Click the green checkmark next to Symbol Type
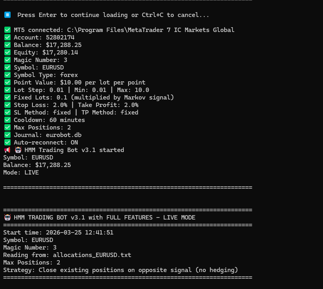 click(x=8, y=75)
